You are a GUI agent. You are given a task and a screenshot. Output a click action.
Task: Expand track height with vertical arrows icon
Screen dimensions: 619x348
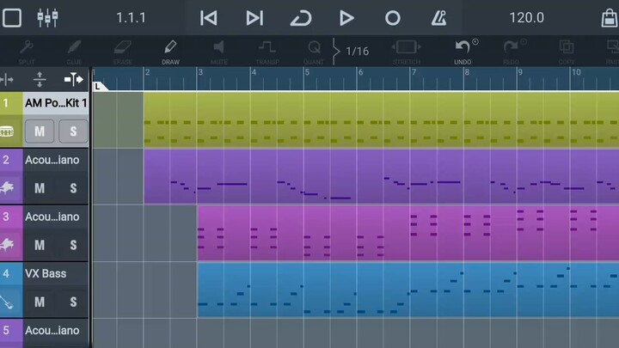click(40, 80)
